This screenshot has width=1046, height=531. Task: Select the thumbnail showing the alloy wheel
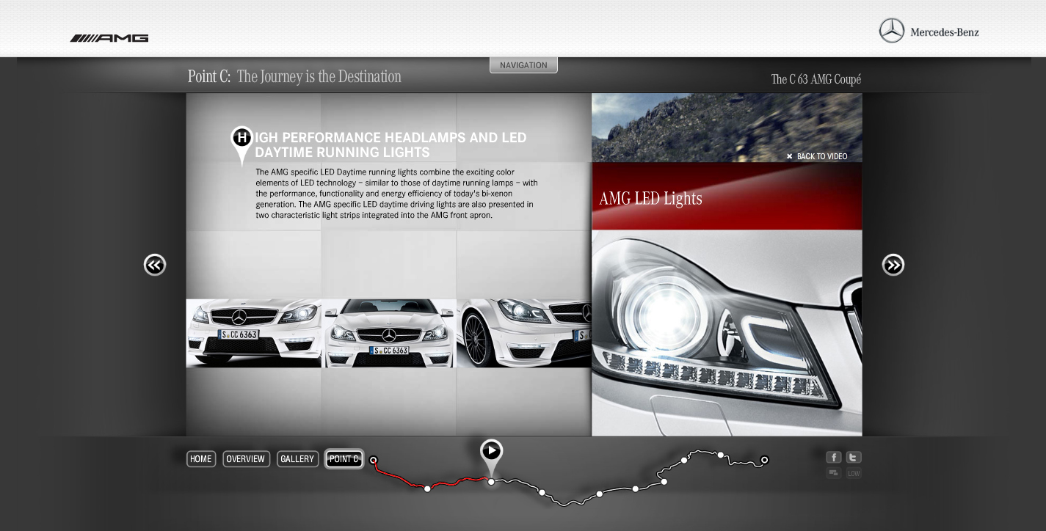pyautogui.click(x=524, y=333)
